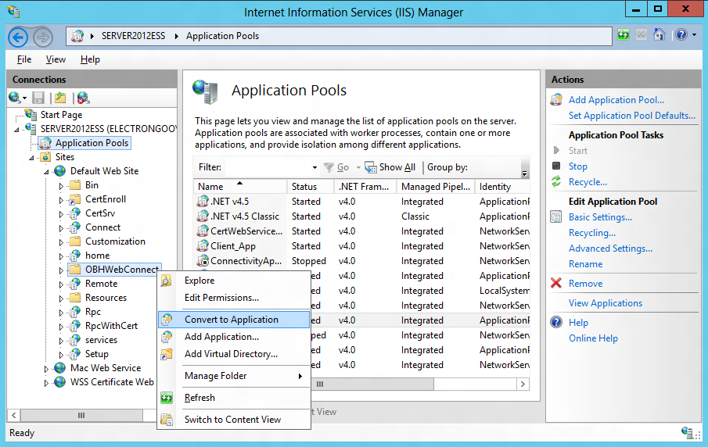The width and height of the screenshot is (708, 447).
Task: Click the Connections pane horizontal scrollbar thumb
Action: pyautogui.click(x=81, y=415)
